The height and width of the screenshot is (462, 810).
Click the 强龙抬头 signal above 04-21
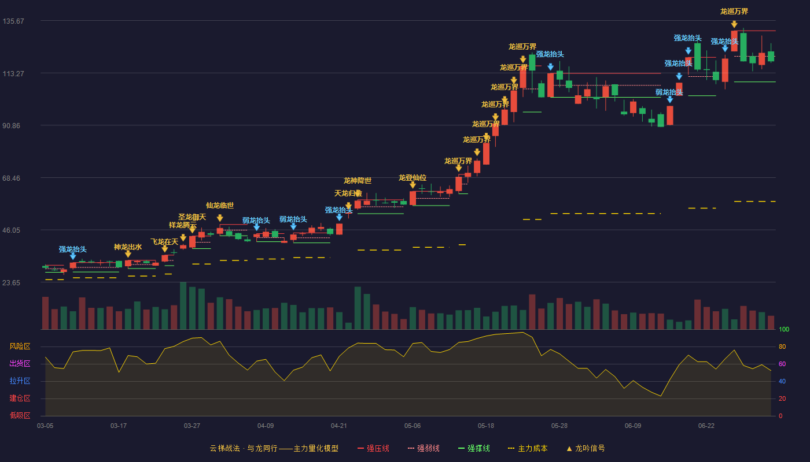[x=339, y=217]
